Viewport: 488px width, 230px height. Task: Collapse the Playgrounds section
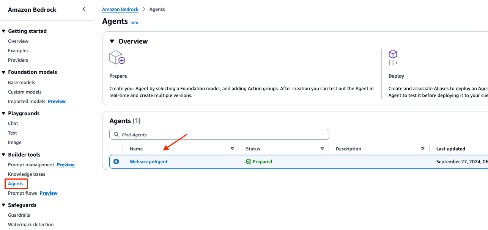(x=3, y=113)
